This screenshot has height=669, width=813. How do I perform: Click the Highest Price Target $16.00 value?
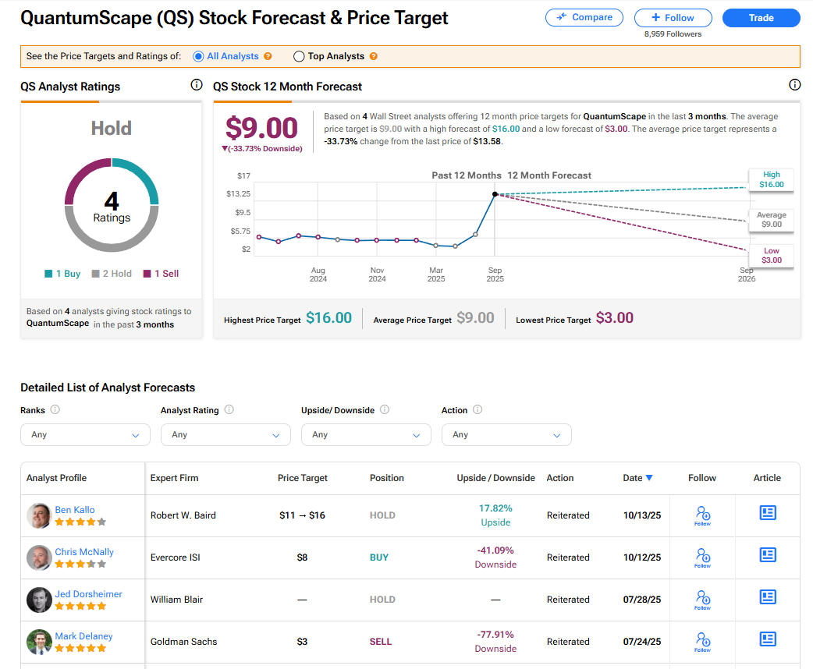point(328,317)
